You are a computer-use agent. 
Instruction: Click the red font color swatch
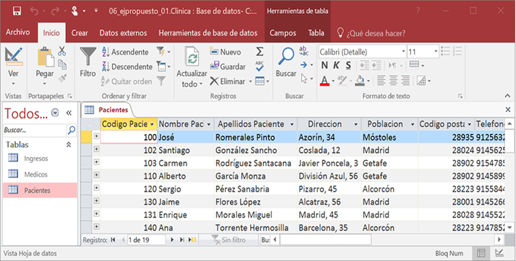click(x=325, y=81)
